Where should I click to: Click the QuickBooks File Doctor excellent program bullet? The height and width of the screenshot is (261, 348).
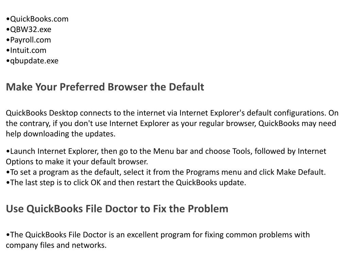(158, 240)
